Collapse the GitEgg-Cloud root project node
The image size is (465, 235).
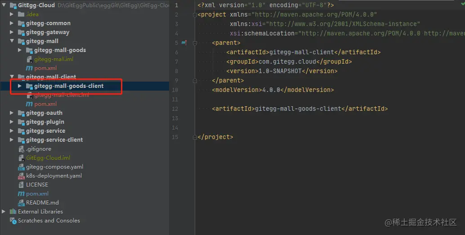click(x=4, y=5)
